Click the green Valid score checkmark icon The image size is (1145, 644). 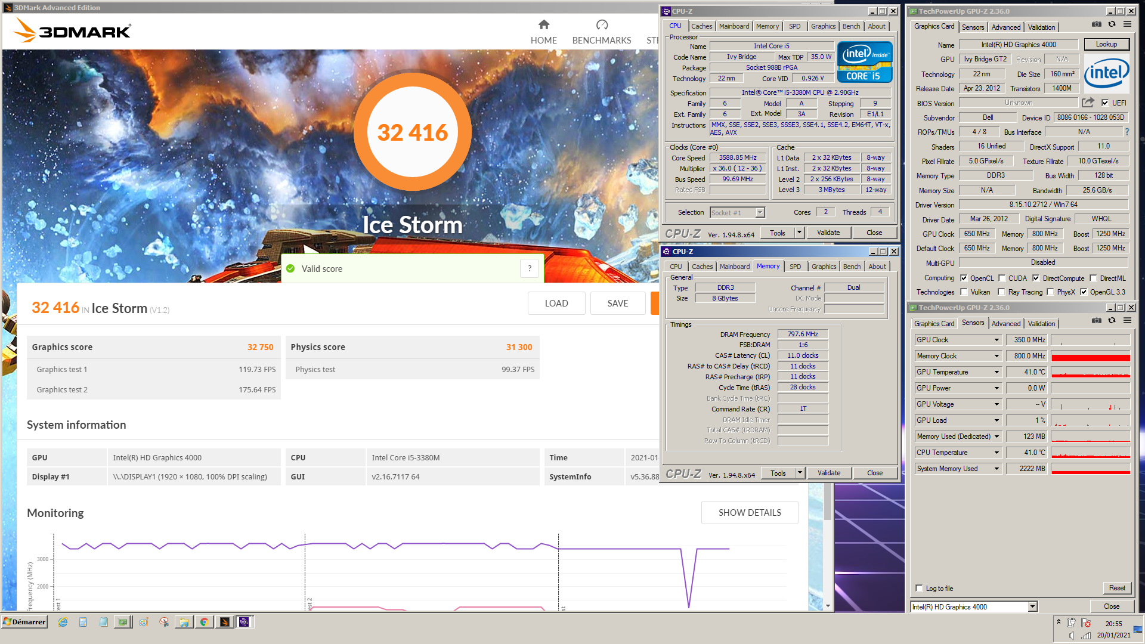tap(290, 269)
